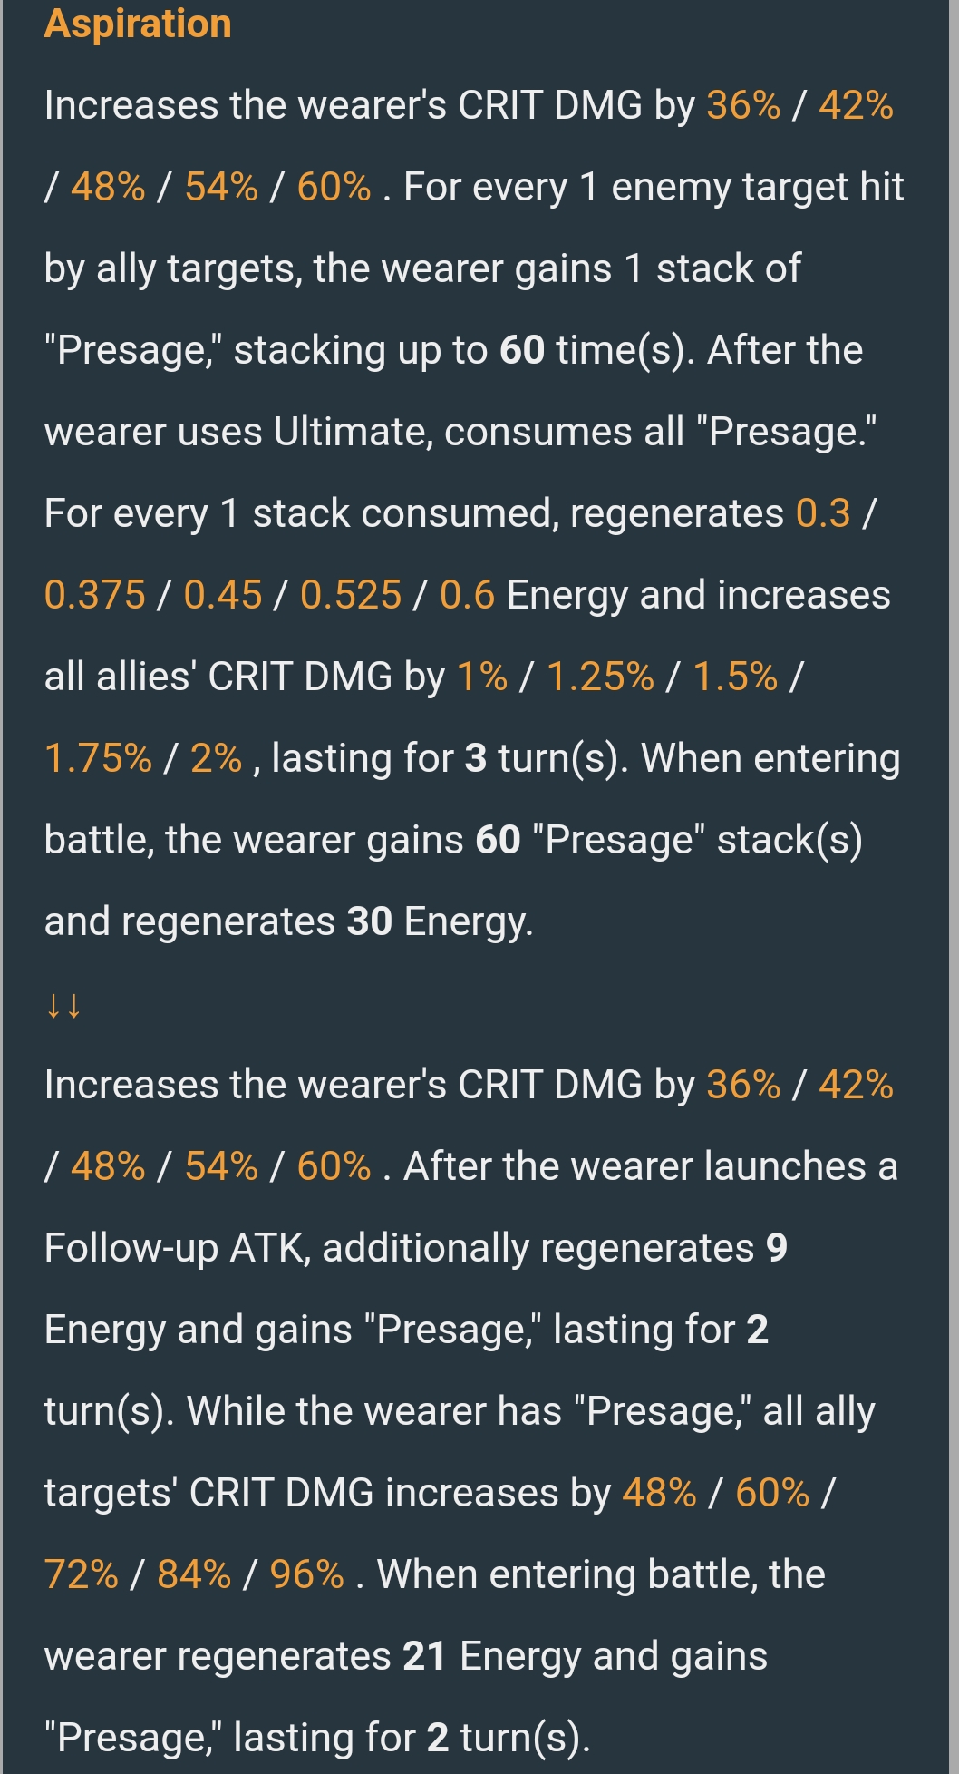Click the 0.45 energy value
Viewport: 959px width, 1774px height.
(x=223, y=595)
